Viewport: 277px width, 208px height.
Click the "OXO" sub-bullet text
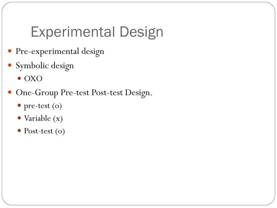coord(33,79)
